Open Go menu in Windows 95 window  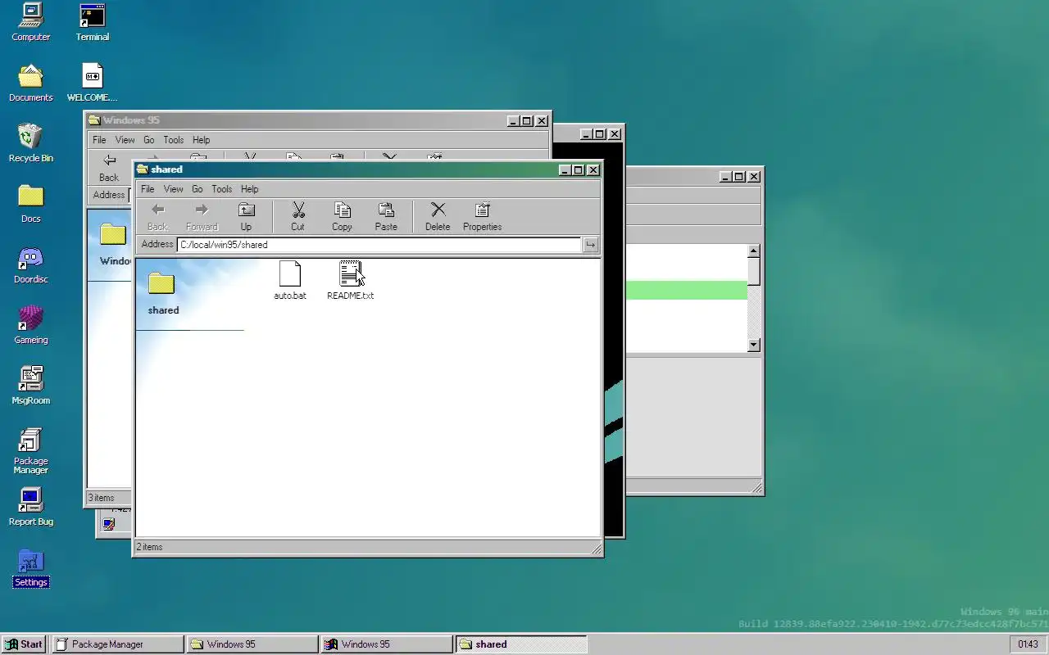(x=149, y=140)
